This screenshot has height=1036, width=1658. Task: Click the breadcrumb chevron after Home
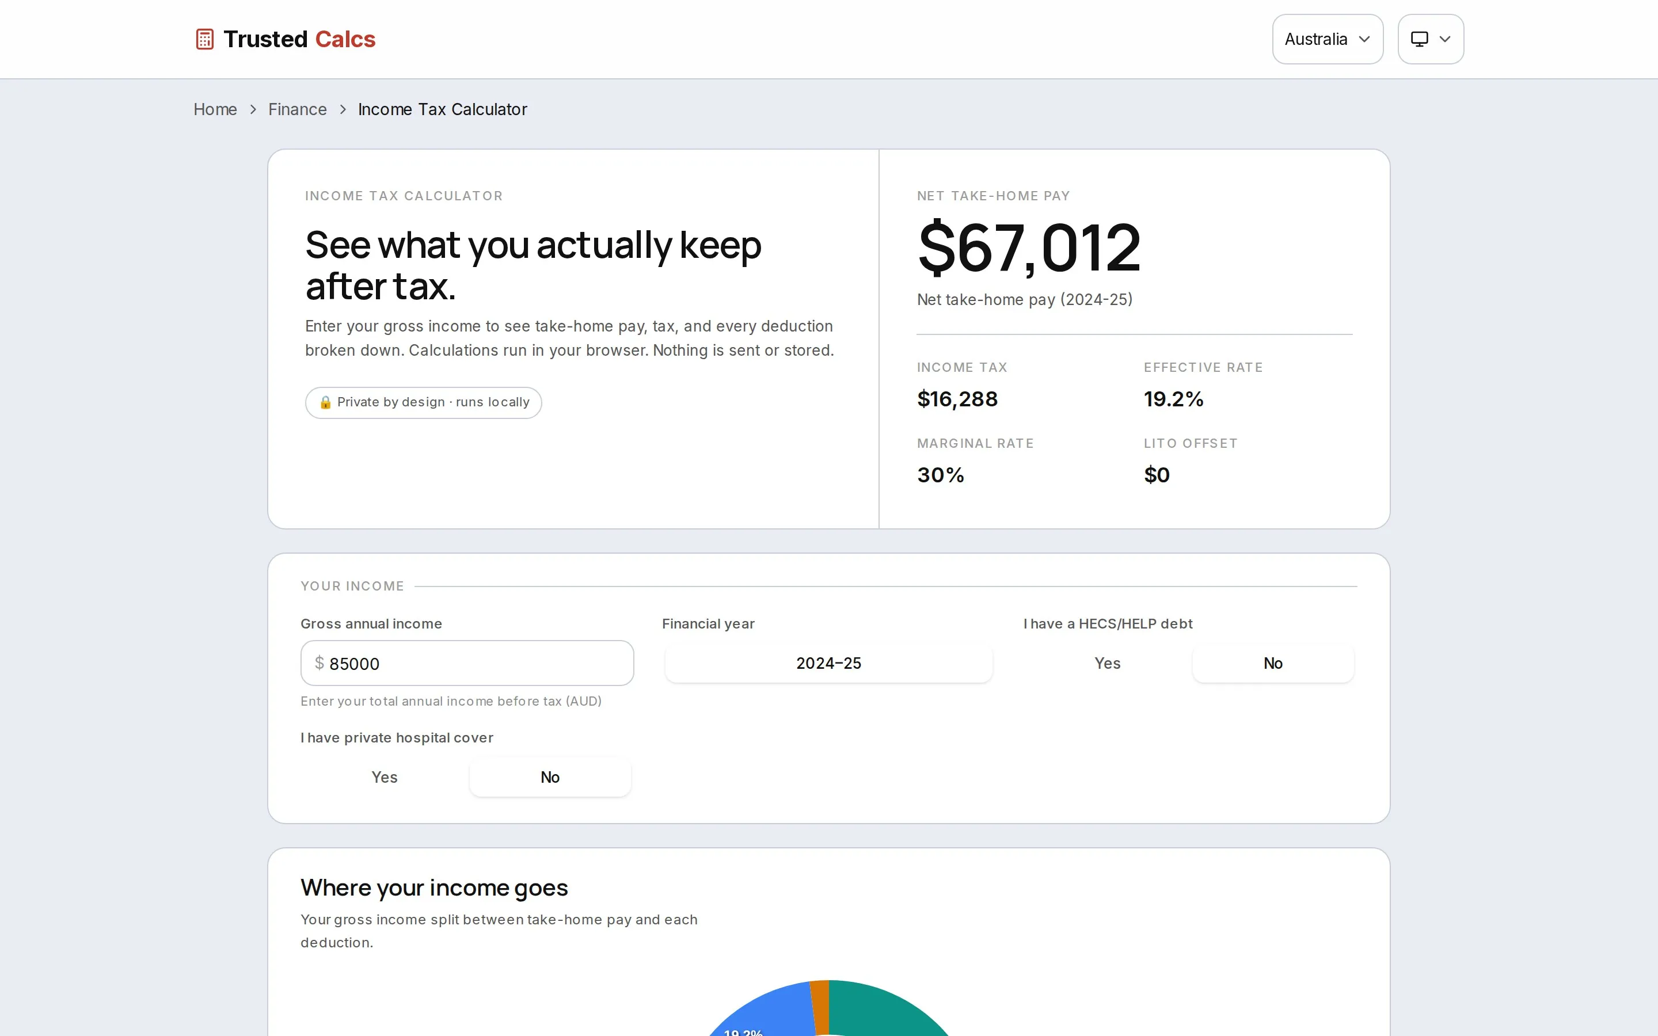[x=253, y=109]
